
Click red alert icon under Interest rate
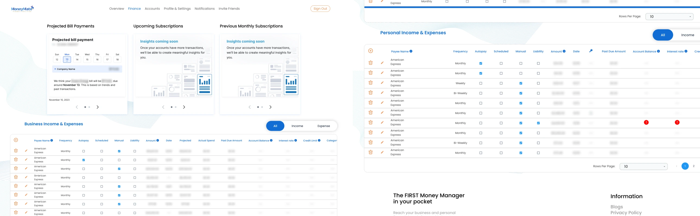pos(677,123)
